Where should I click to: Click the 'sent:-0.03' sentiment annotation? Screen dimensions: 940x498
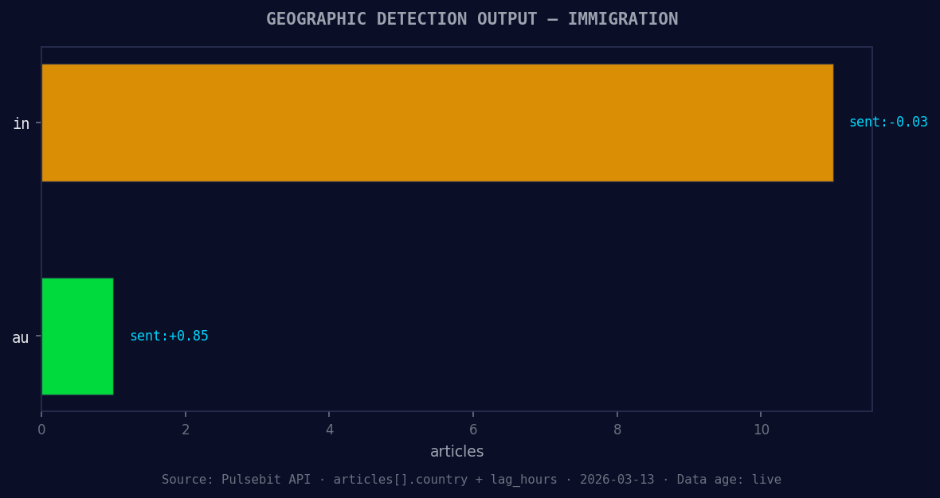[888, 122]
